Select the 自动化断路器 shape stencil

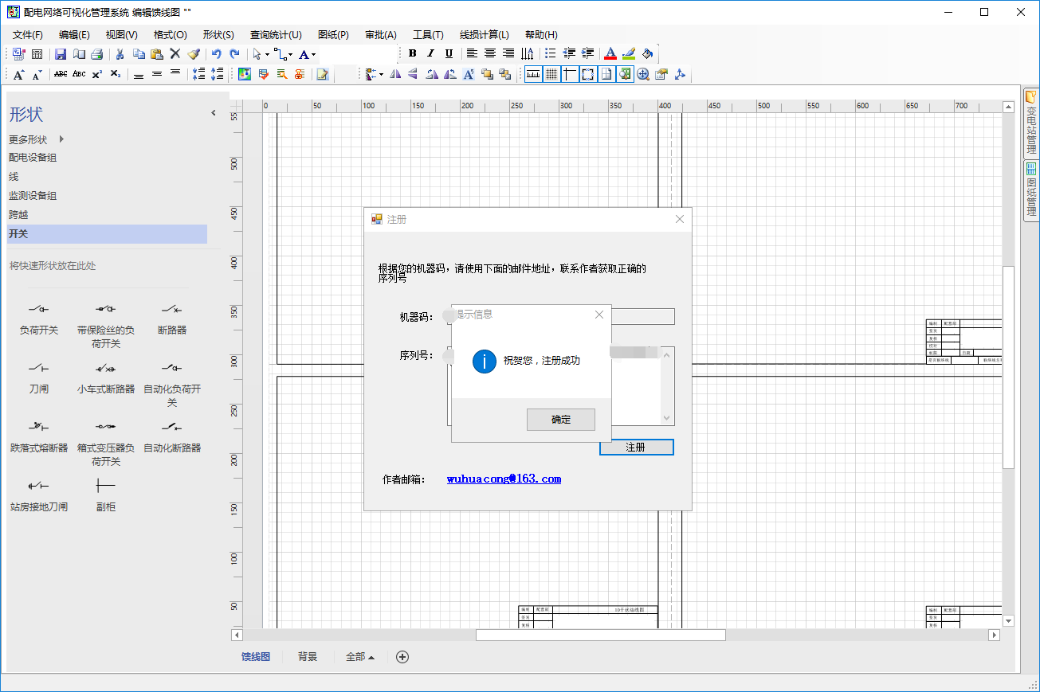click(x=172, y=436)
